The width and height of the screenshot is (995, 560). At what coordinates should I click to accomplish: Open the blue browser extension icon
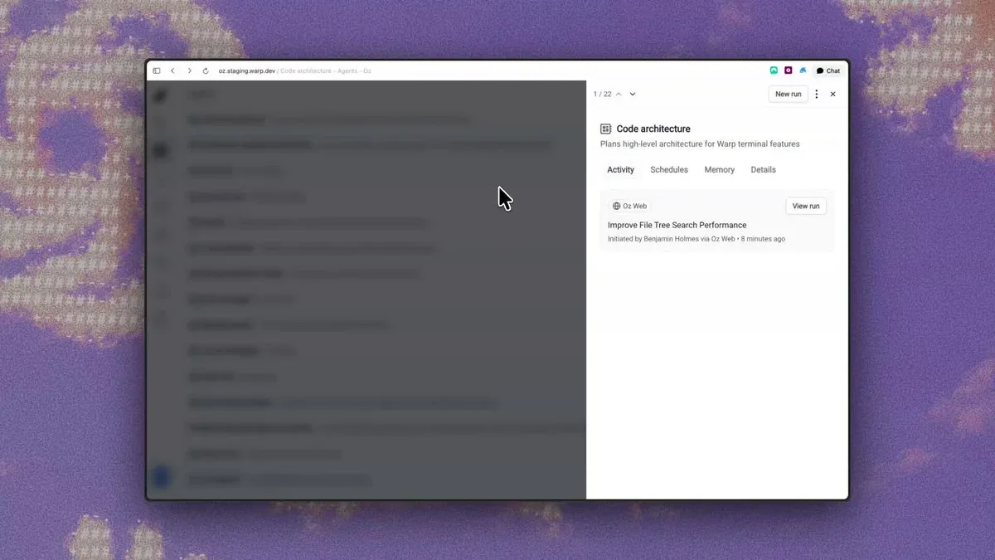[803, 71]
